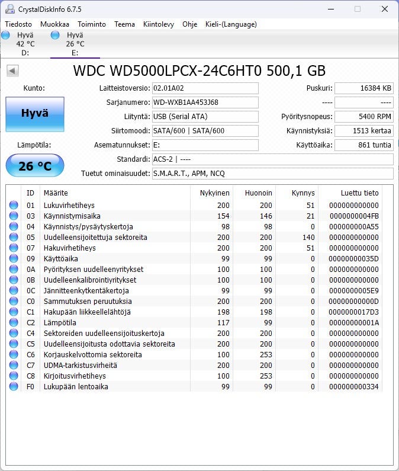399x471 pixels.
Task: Click status orb of Sektoreiden uudelleensijoituskertoja row
Action: point(14,333)
